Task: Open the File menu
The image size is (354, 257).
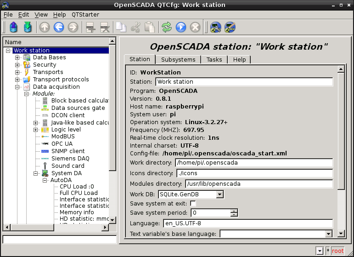Action: [x=8, y=15]
